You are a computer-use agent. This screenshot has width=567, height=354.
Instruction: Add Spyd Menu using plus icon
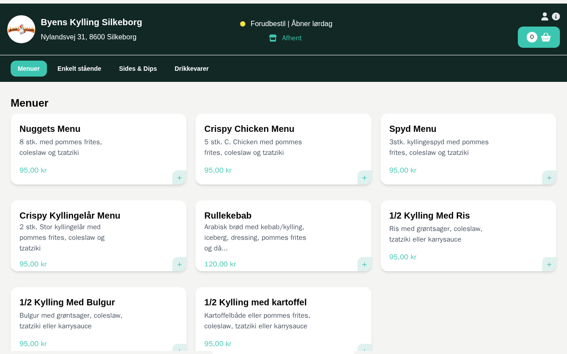pos(549,177)
